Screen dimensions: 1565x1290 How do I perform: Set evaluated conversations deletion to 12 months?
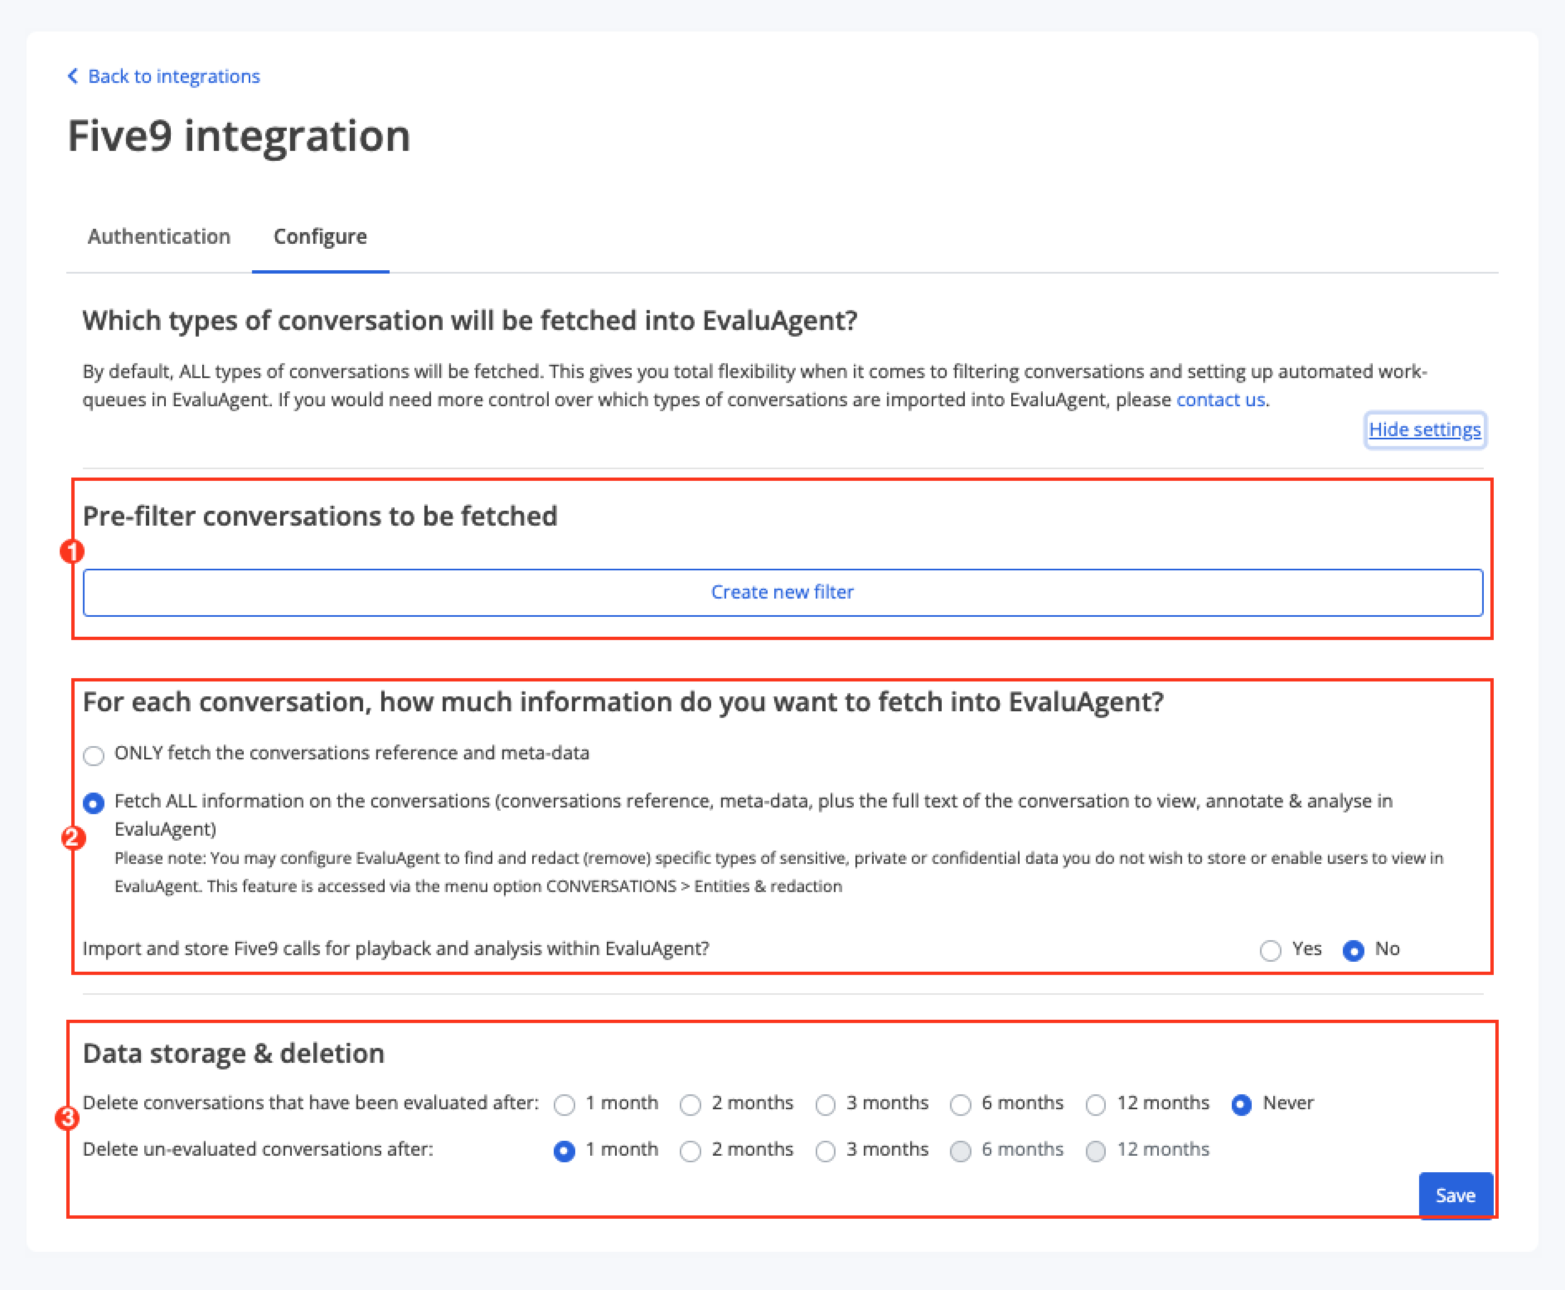[x=1096, y=1105]
